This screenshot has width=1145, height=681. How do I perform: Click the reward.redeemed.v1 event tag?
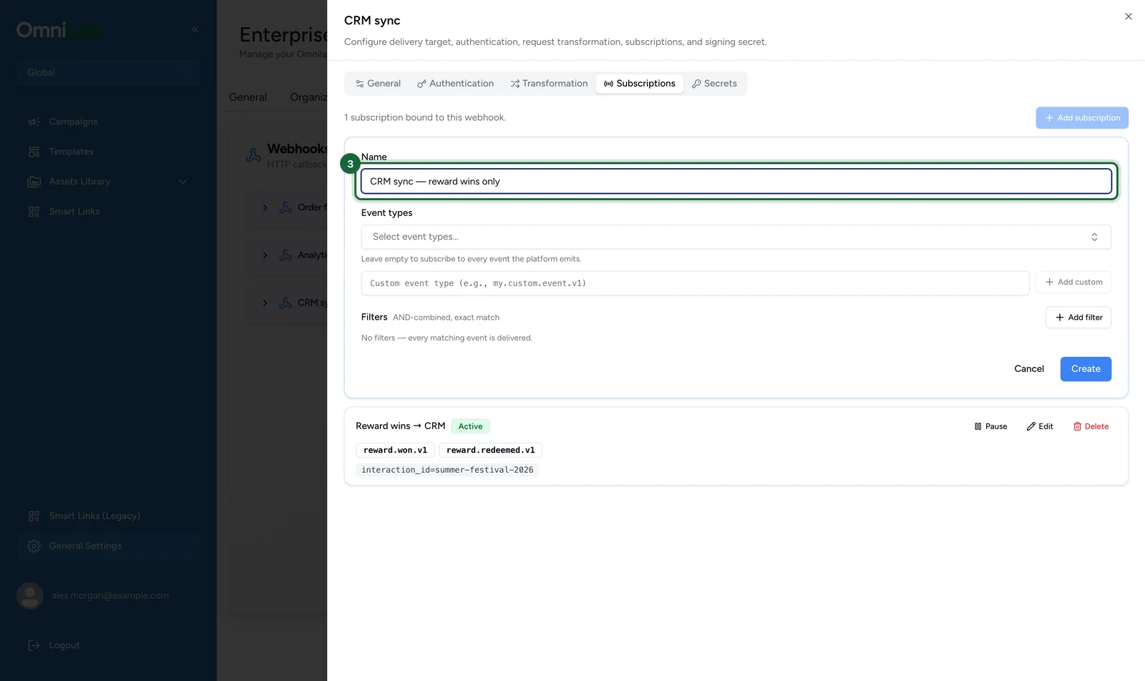coord(490,450)
